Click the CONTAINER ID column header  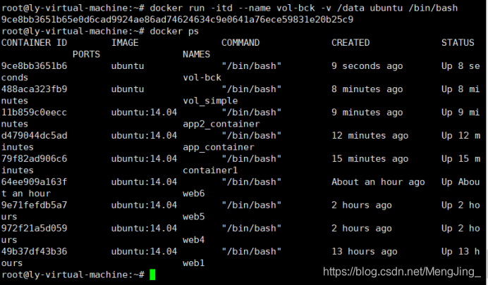coord(35,43)
